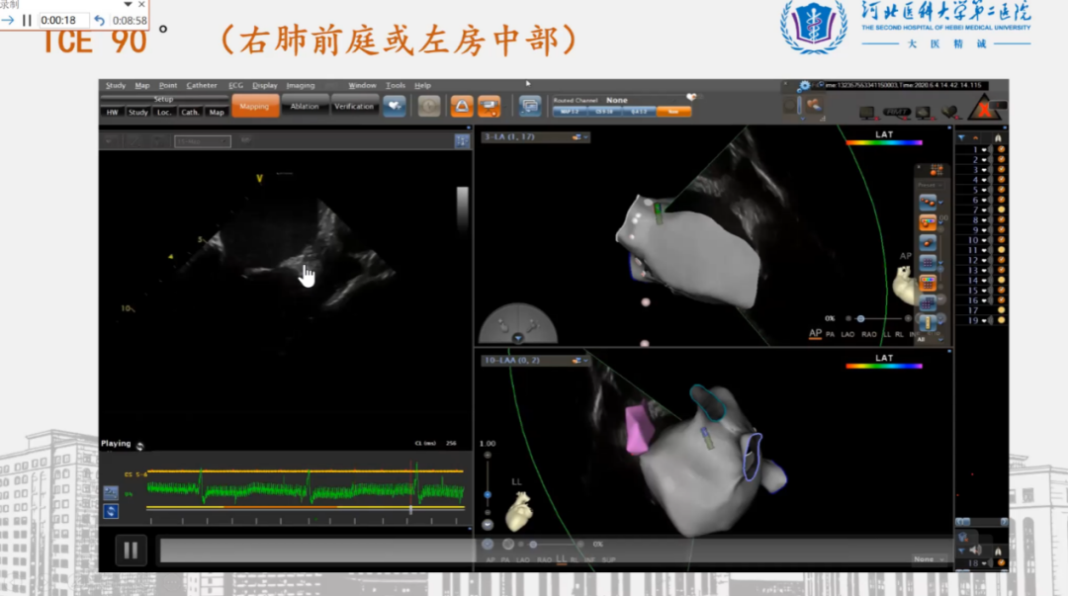
Task: Select the rainbow color points icon in side palette
Action: tap(928, 222)
